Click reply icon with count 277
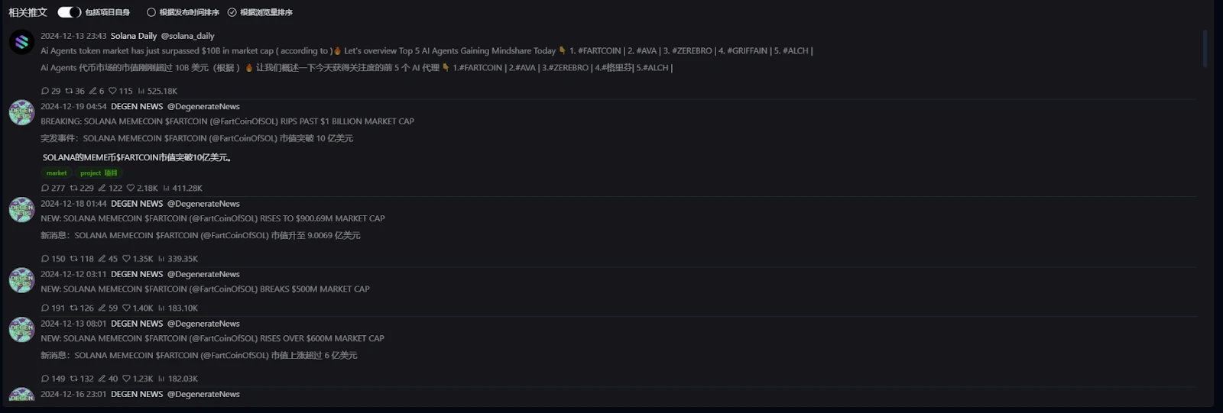 45,188
